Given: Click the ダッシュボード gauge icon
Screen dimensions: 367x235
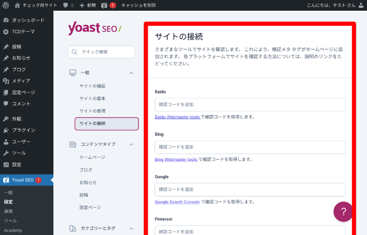Looking at the screenshot, I should (6, 20).
